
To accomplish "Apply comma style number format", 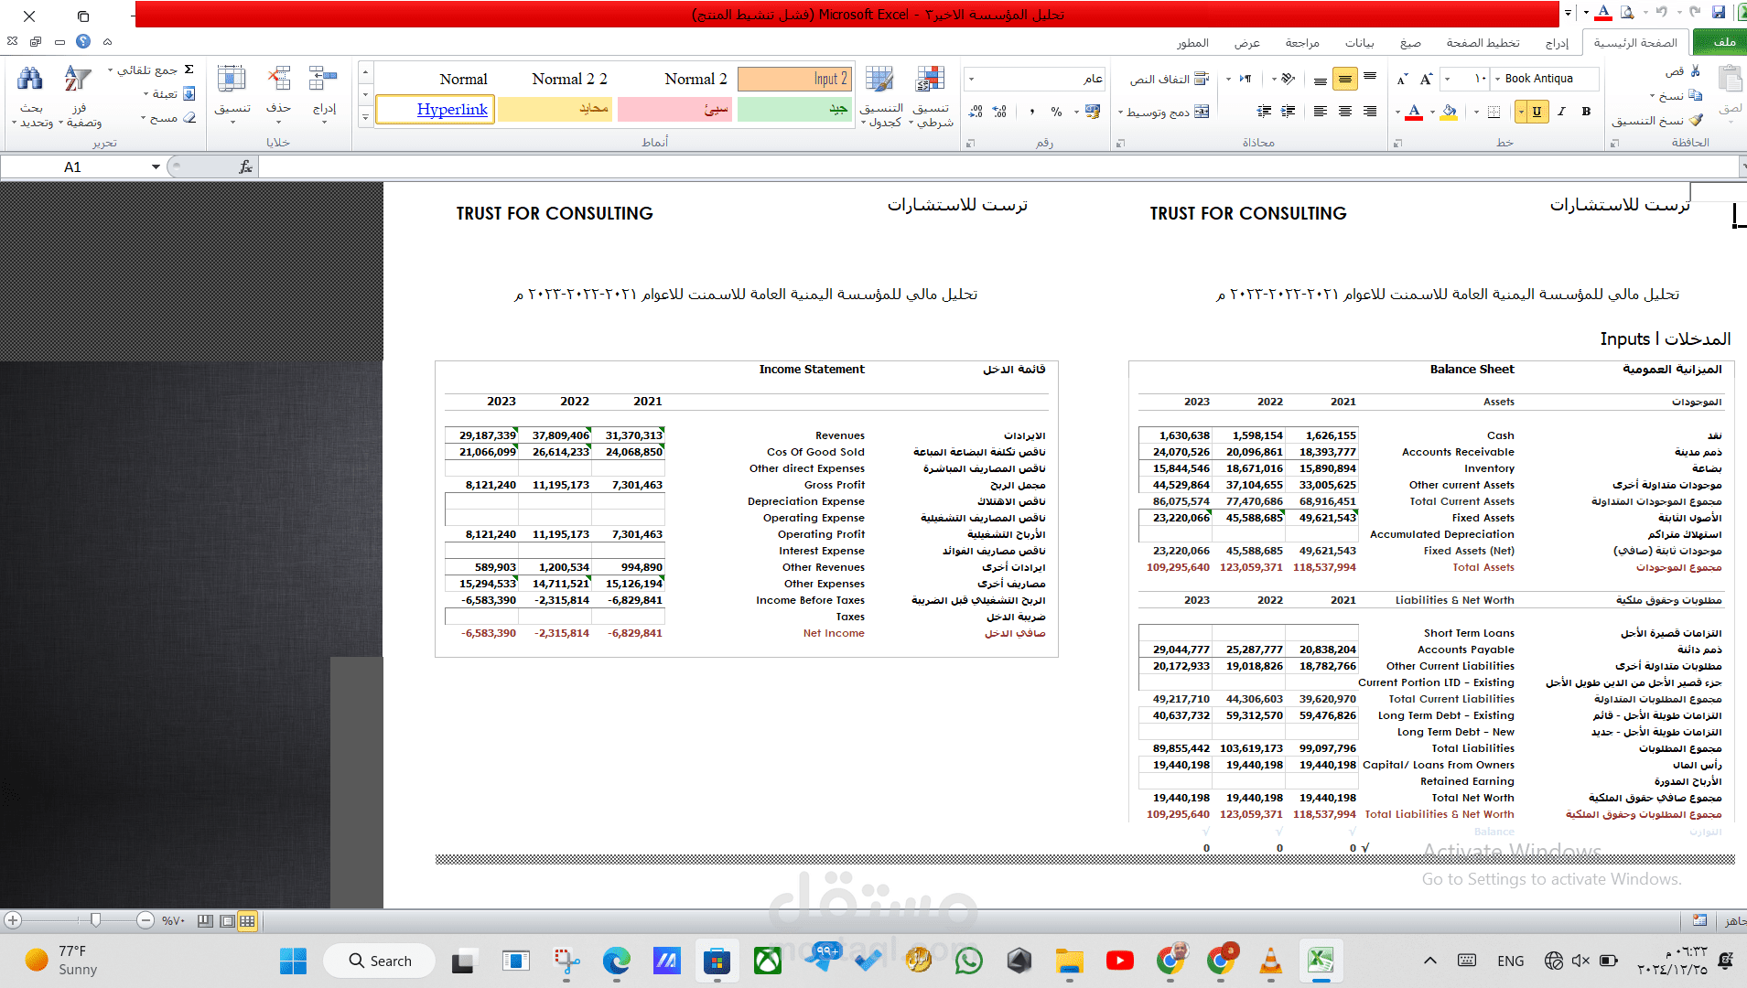I will 1032,112.
